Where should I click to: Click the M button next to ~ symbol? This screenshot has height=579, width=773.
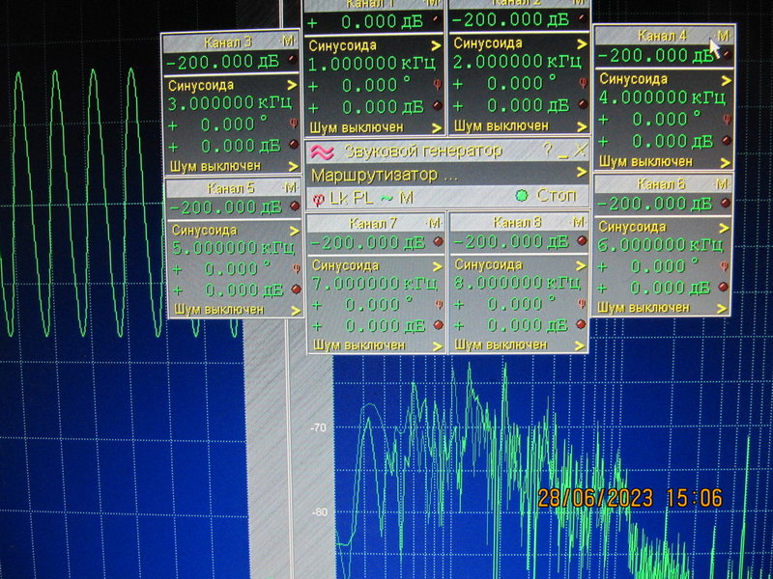point(406,198)
